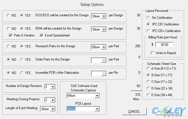Choose YES for Assemble PCB's After Fabrication
This screenshot has width=188, height=119.
coord(22,73)
